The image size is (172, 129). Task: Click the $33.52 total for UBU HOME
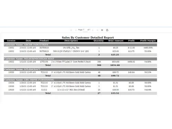tap(115, 93)
